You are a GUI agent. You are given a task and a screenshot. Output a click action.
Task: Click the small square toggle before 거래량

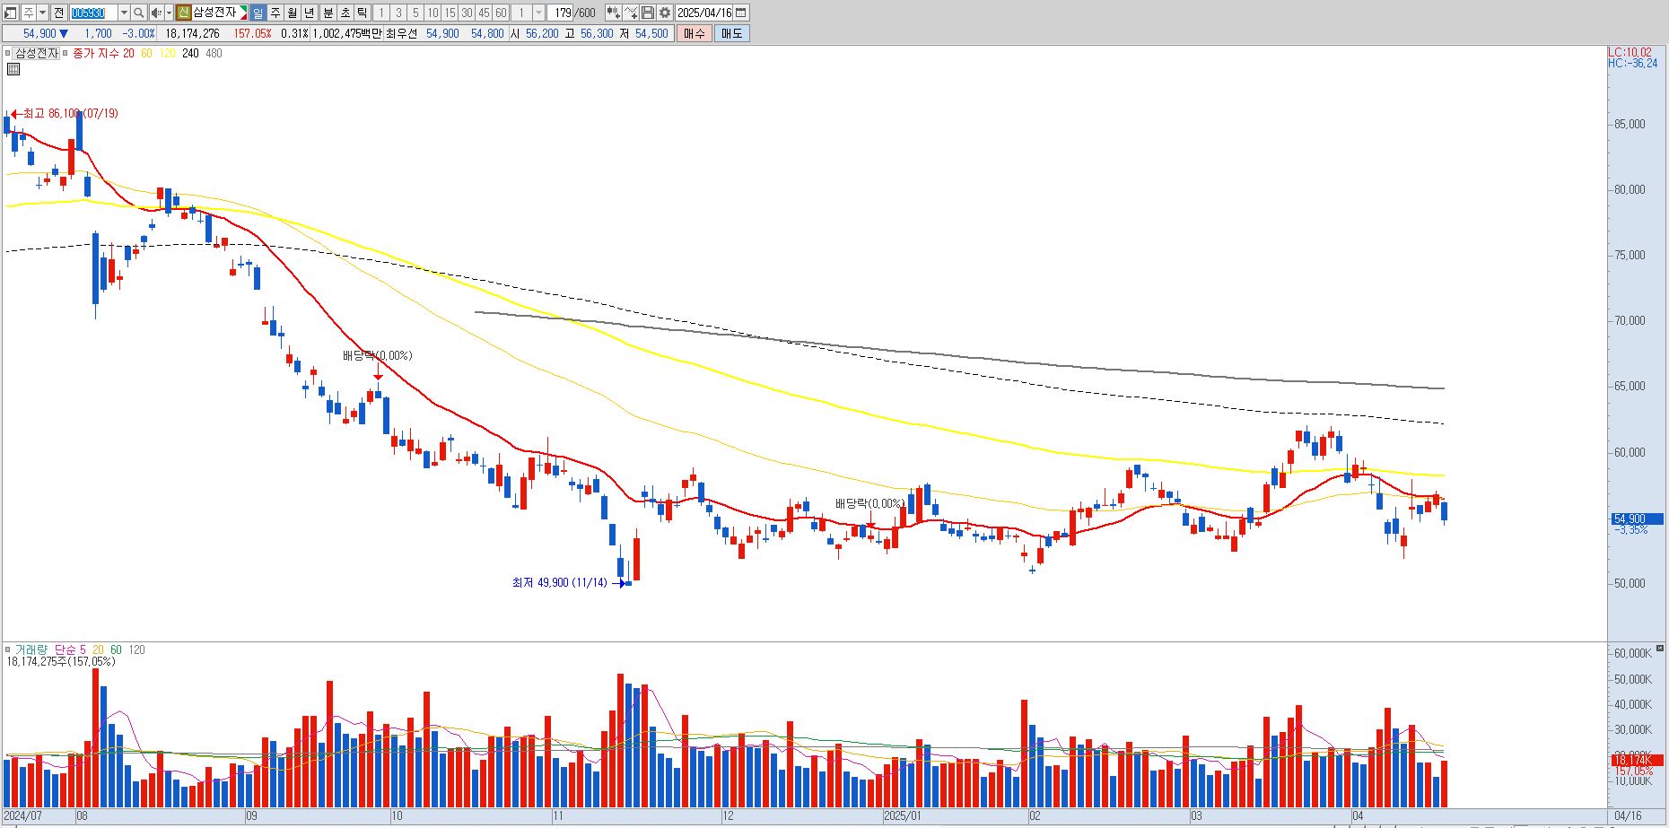coord(7,649)
